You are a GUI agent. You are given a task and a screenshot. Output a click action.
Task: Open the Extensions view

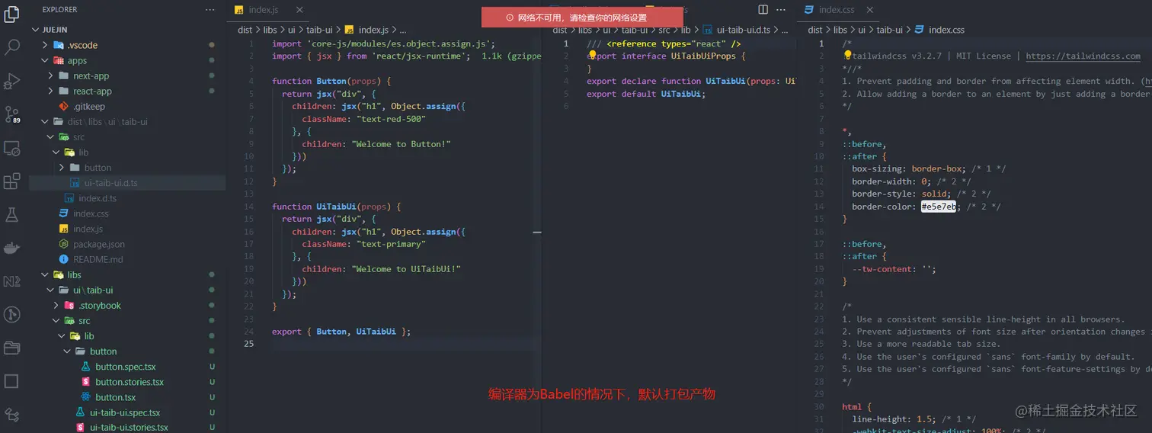12,181
